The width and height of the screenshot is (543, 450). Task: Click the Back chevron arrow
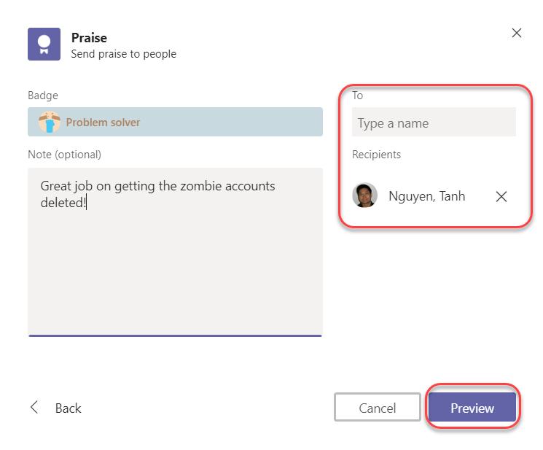(34, 408)
